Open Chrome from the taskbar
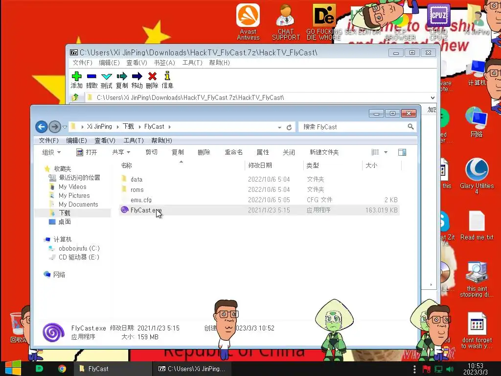501x376 pixels. 62,369
